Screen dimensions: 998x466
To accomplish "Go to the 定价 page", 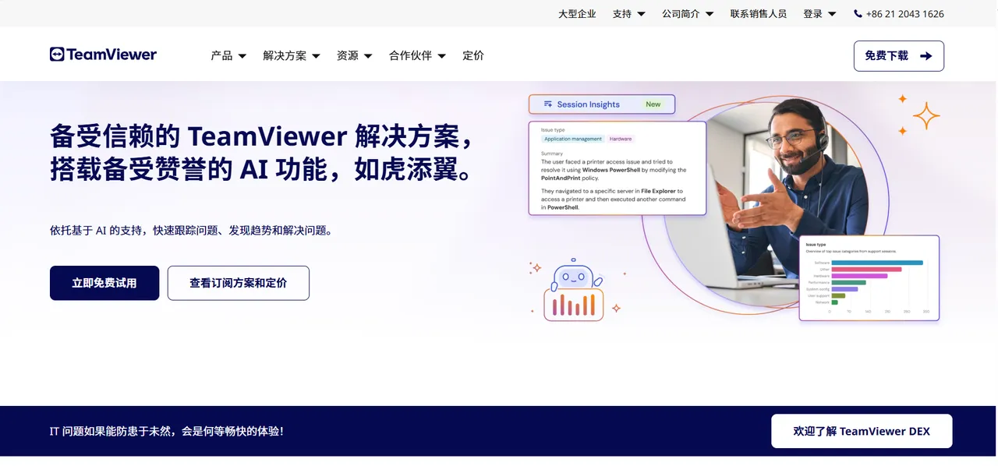I will pos(473,55).
